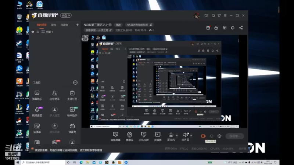Click the orange record video icon
Viewport: 294px width, 165px height.
click(x=203, y=136)
